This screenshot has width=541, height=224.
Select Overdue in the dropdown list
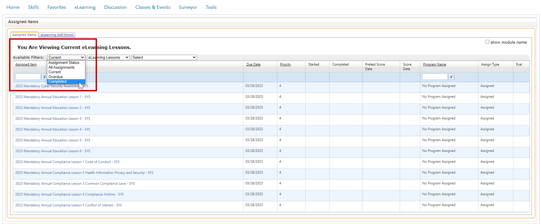click(x=55, y=77)
